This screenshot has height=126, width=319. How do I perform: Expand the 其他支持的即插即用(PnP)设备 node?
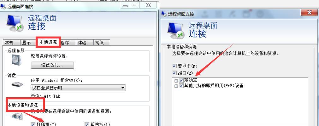coord(176,86)
